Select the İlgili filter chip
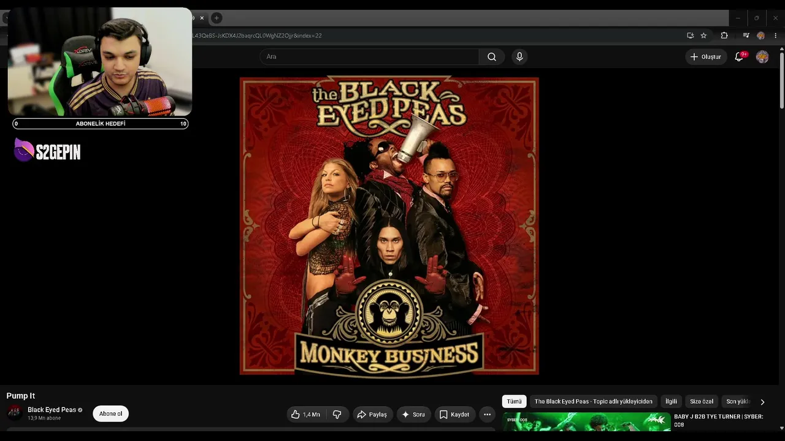The width and height of the screenshot is (785, 441). coord(672,402)
